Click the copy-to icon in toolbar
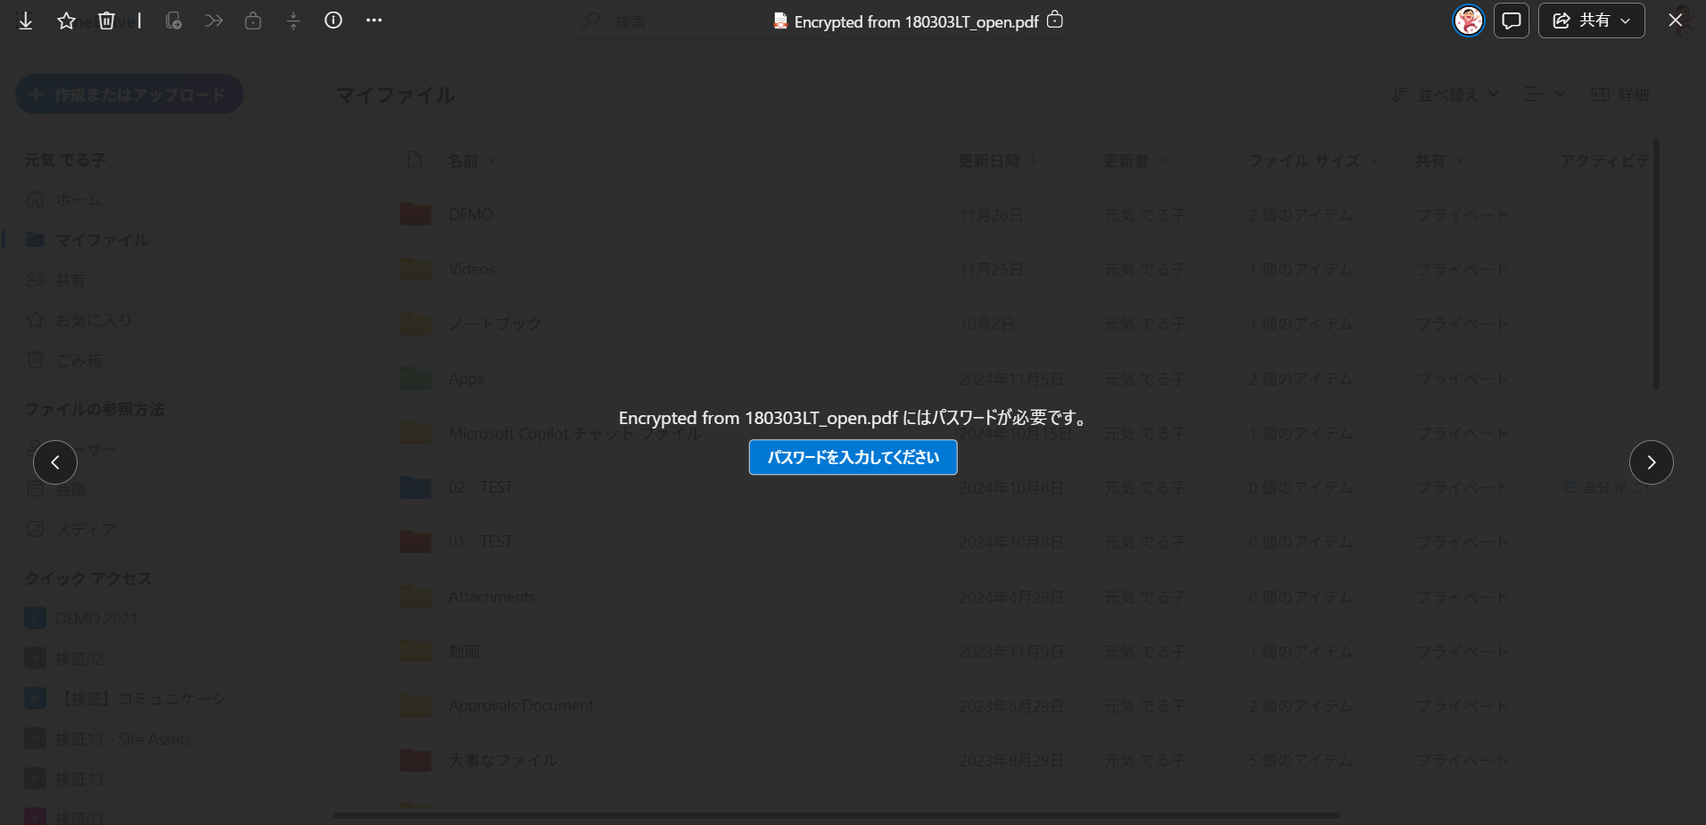 click(174, 20)
